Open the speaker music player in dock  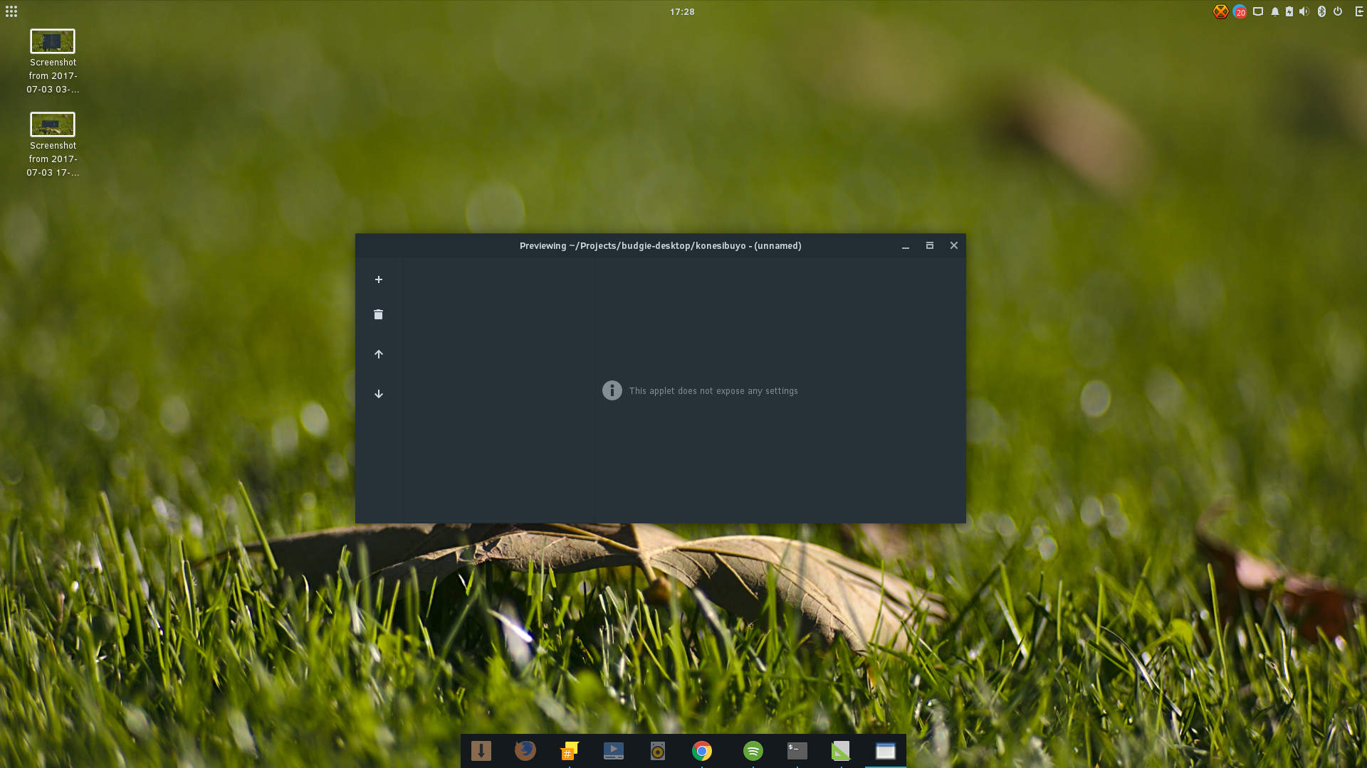[658, 751]
